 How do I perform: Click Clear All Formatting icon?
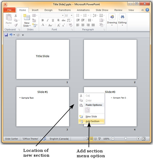[x=70, y=25]
